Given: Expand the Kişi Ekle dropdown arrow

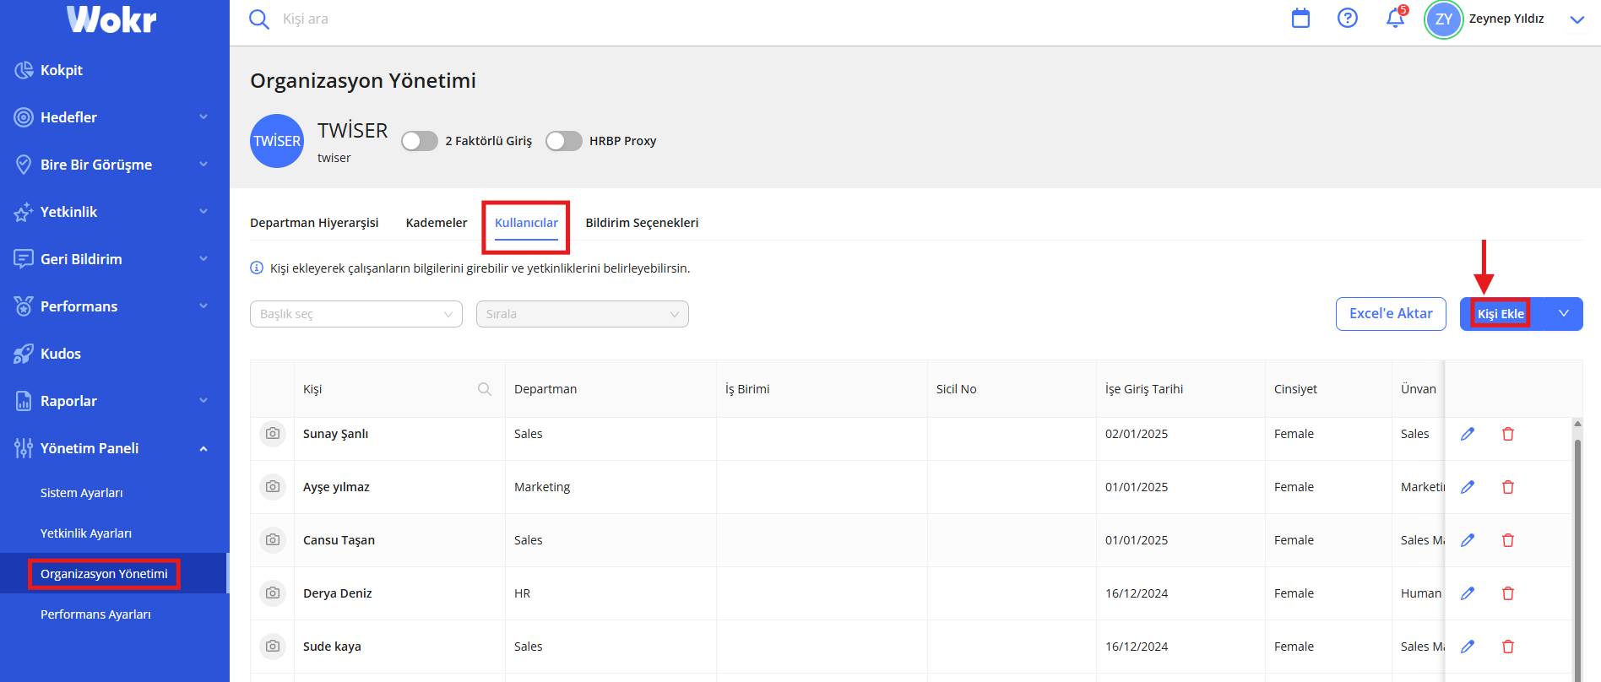Looking at the screenshot, I should click(x=1564, y=314).
